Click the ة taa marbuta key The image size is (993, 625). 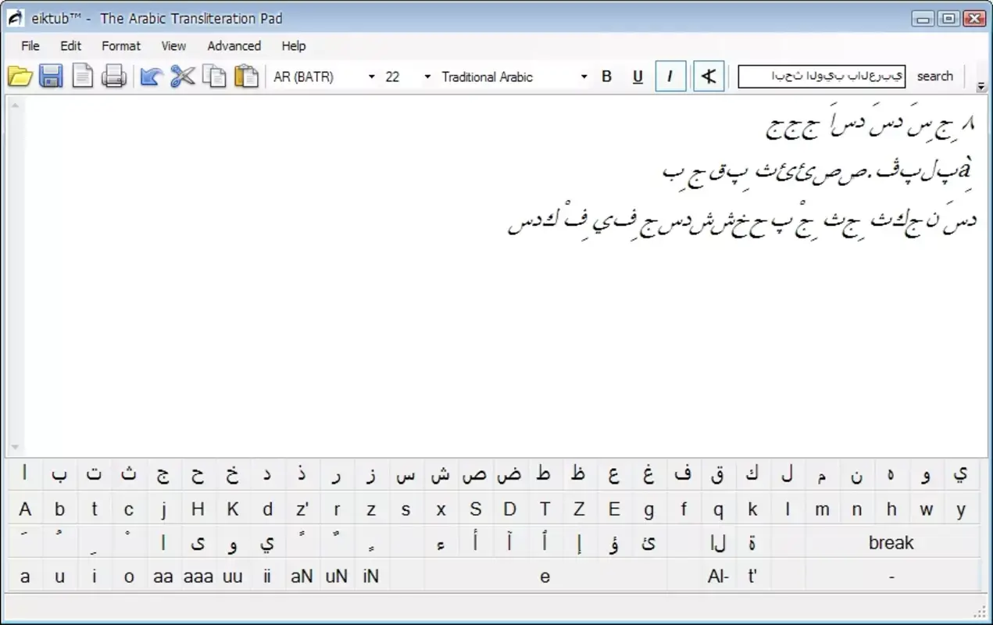coord(752,543)
